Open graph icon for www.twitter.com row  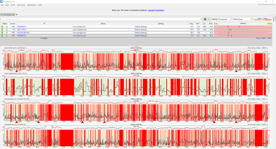(x=7, y=27)
